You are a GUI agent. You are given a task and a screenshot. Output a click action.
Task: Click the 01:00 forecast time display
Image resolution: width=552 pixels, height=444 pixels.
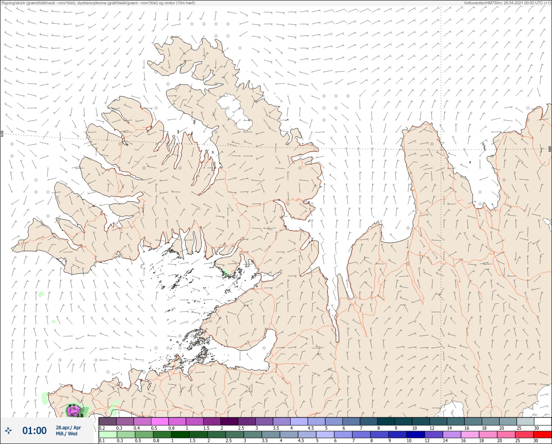[34, 431]
